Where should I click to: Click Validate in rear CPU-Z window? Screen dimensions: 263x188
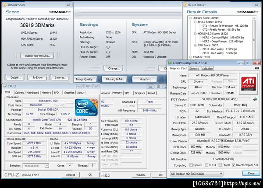[x=141, y=175]
